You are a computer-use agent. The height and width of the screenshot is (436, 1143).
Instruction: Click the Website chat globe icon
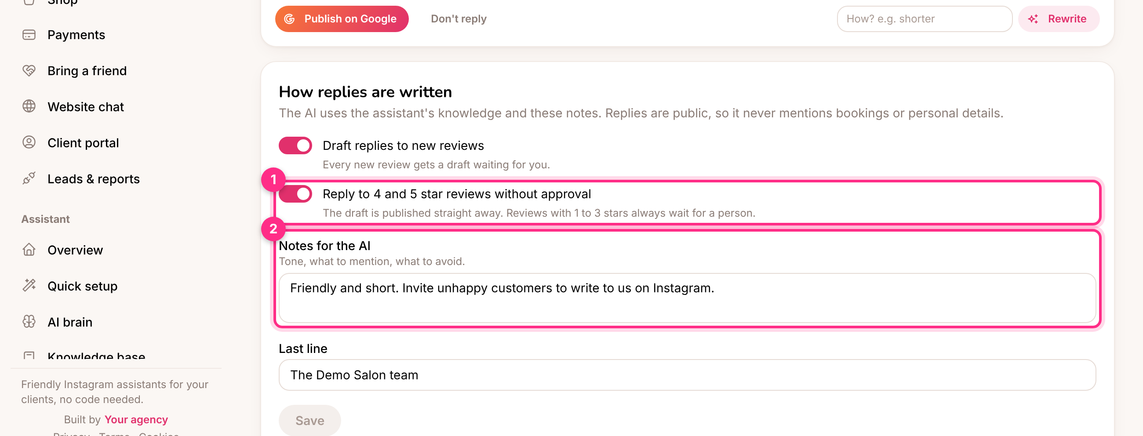pos(29,106)
